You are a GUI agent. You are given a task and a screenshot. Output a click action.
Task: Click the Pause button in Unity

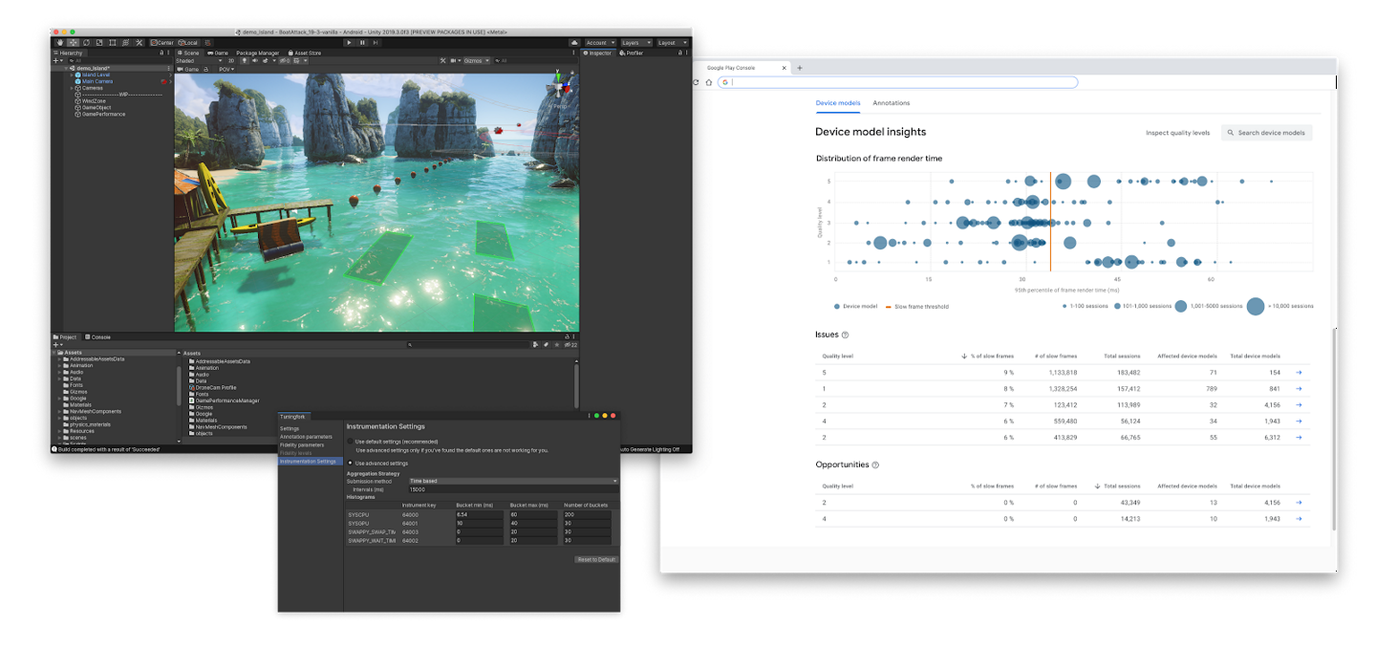pyautogui.click(x=362, y=42)
